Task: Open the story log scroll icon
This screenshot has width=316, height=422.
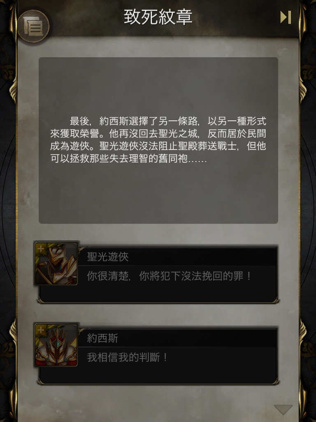Action: click(33, 26)
